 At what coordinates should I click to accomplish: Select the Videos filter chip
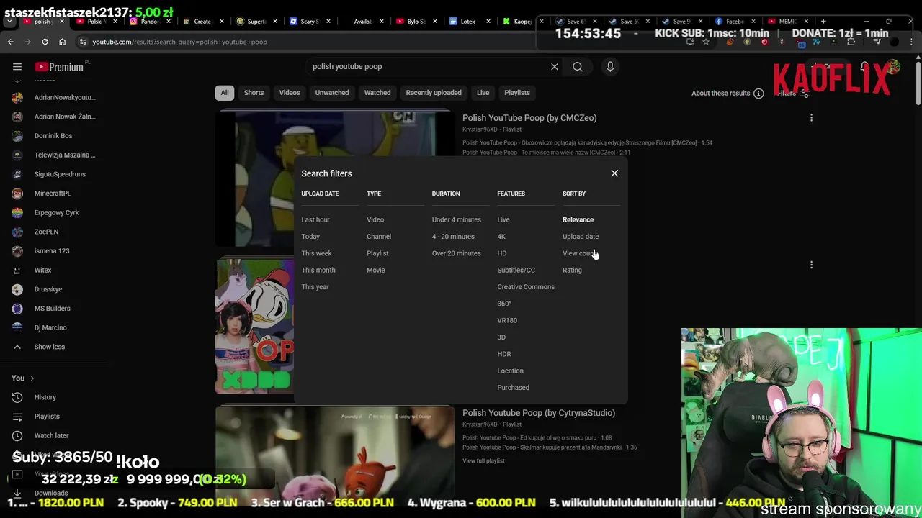tap(290, 93)
